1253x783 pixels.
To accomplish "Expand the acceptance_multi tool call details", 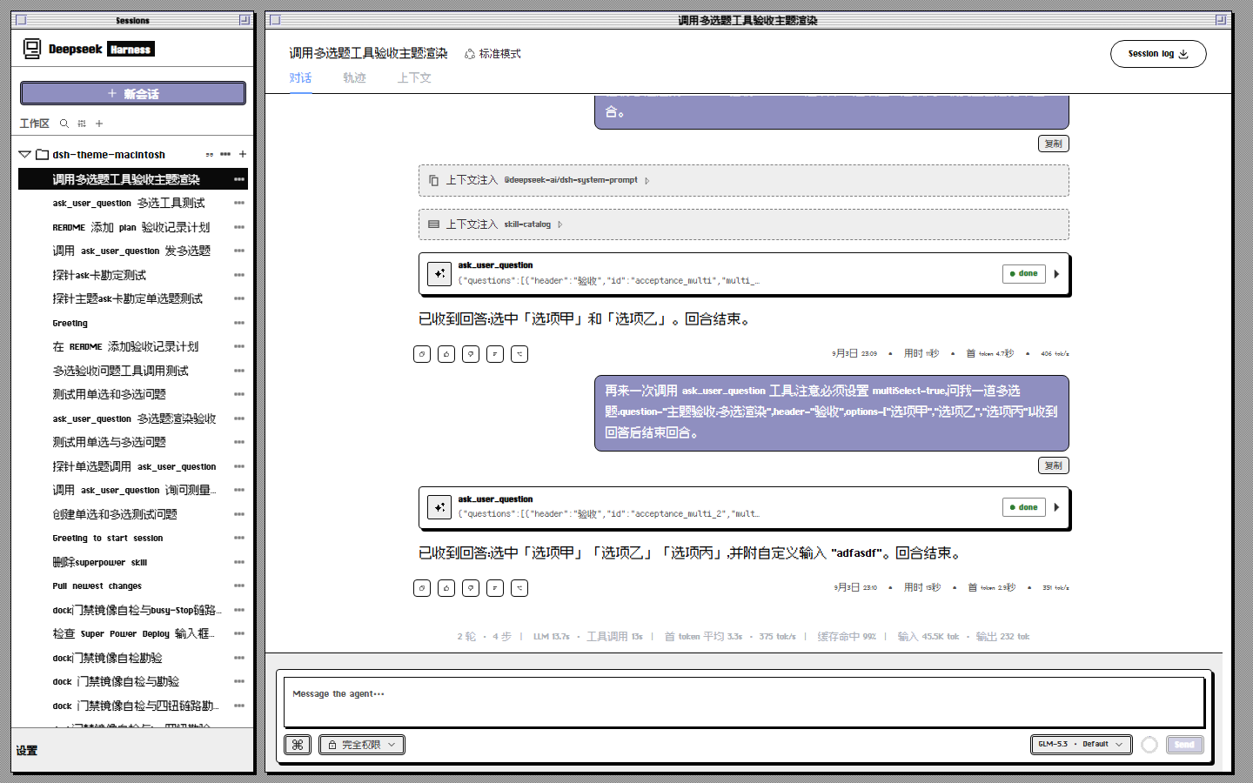I will point(1056,274).
